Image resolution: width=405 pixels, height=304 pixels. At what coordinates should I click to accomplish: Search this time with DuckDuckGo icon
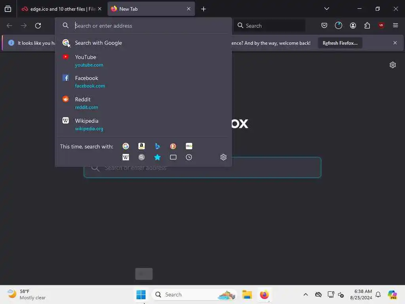pyautogui.click(x=173, y=146)
